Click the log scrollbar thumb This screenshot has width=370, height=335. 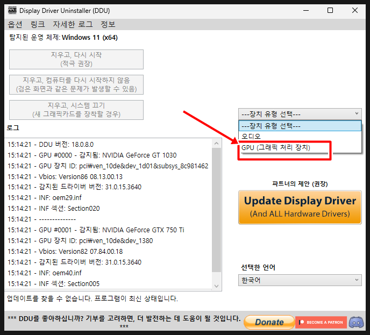coord(216,210)
